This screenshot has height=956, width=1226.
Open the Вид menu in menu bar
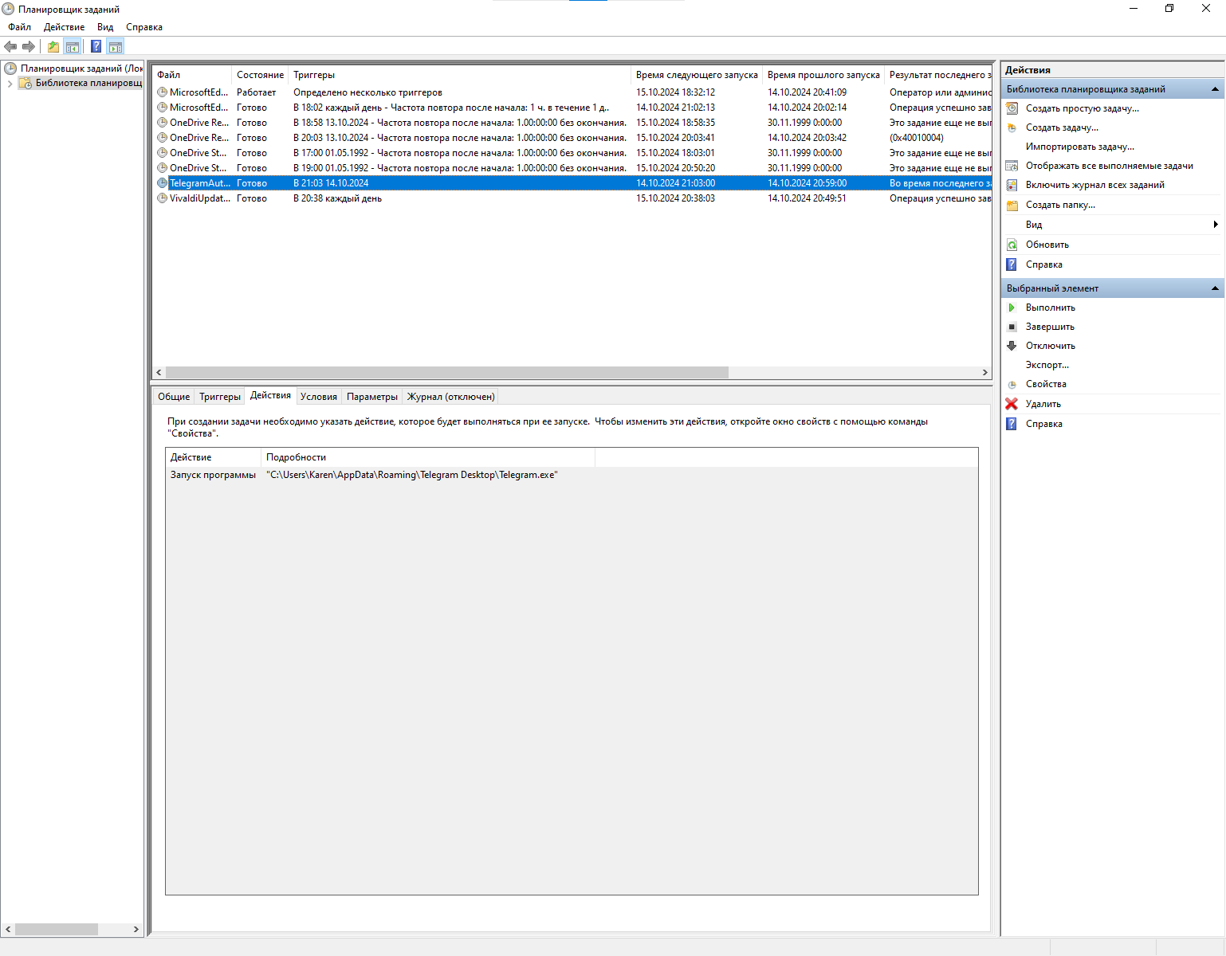(x=105, y=27)
